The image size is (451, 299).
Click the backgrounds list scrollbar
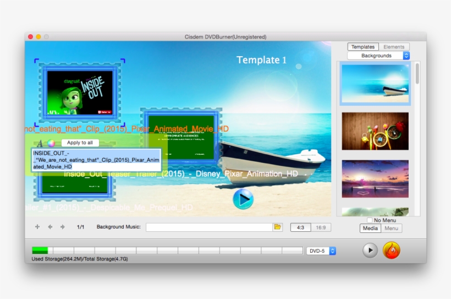pos(417,74)
